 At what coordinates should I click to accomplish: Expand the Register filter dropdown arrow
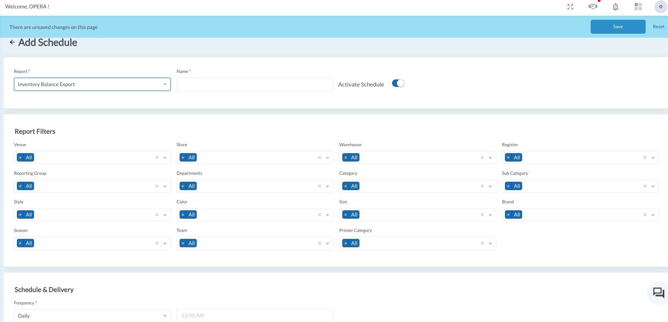[x=653, y=158]
